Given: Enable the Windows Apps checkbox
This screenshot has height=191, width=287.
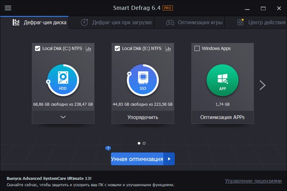Looking at the screenshot, I should pyautogui.click(x=197, y=48).
